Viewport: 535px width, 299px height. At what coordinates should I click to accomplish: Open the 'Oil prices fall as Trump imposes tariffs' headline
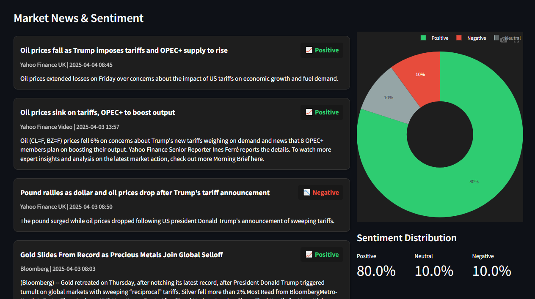click(x=124, y=50)
